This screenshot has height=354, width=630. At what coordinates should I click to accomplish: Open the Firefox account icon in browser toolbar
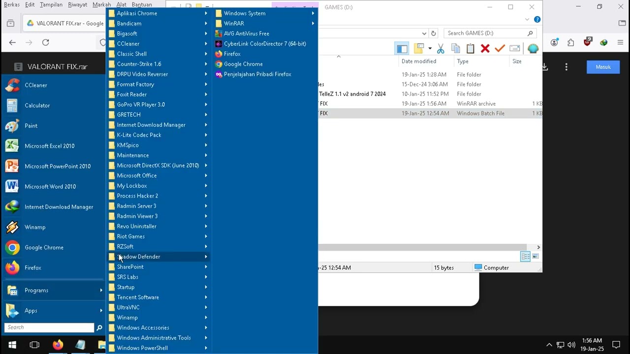click(555, 43)
